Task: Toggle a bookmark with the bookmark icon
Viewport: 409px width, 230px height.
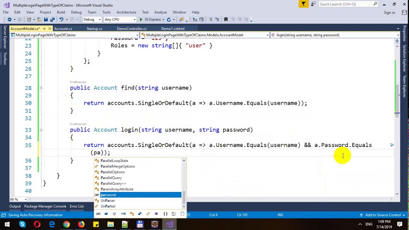Action: pyautogui.click(x=226, y=19)
